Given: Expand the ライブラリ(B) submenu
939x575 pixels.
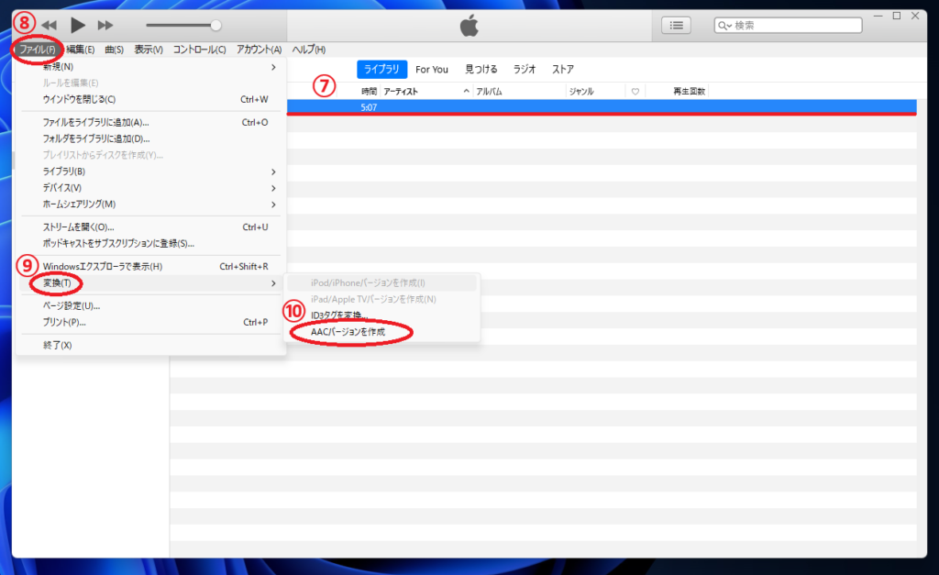Looking at the screenshot, I should click(x=150, y=171).
